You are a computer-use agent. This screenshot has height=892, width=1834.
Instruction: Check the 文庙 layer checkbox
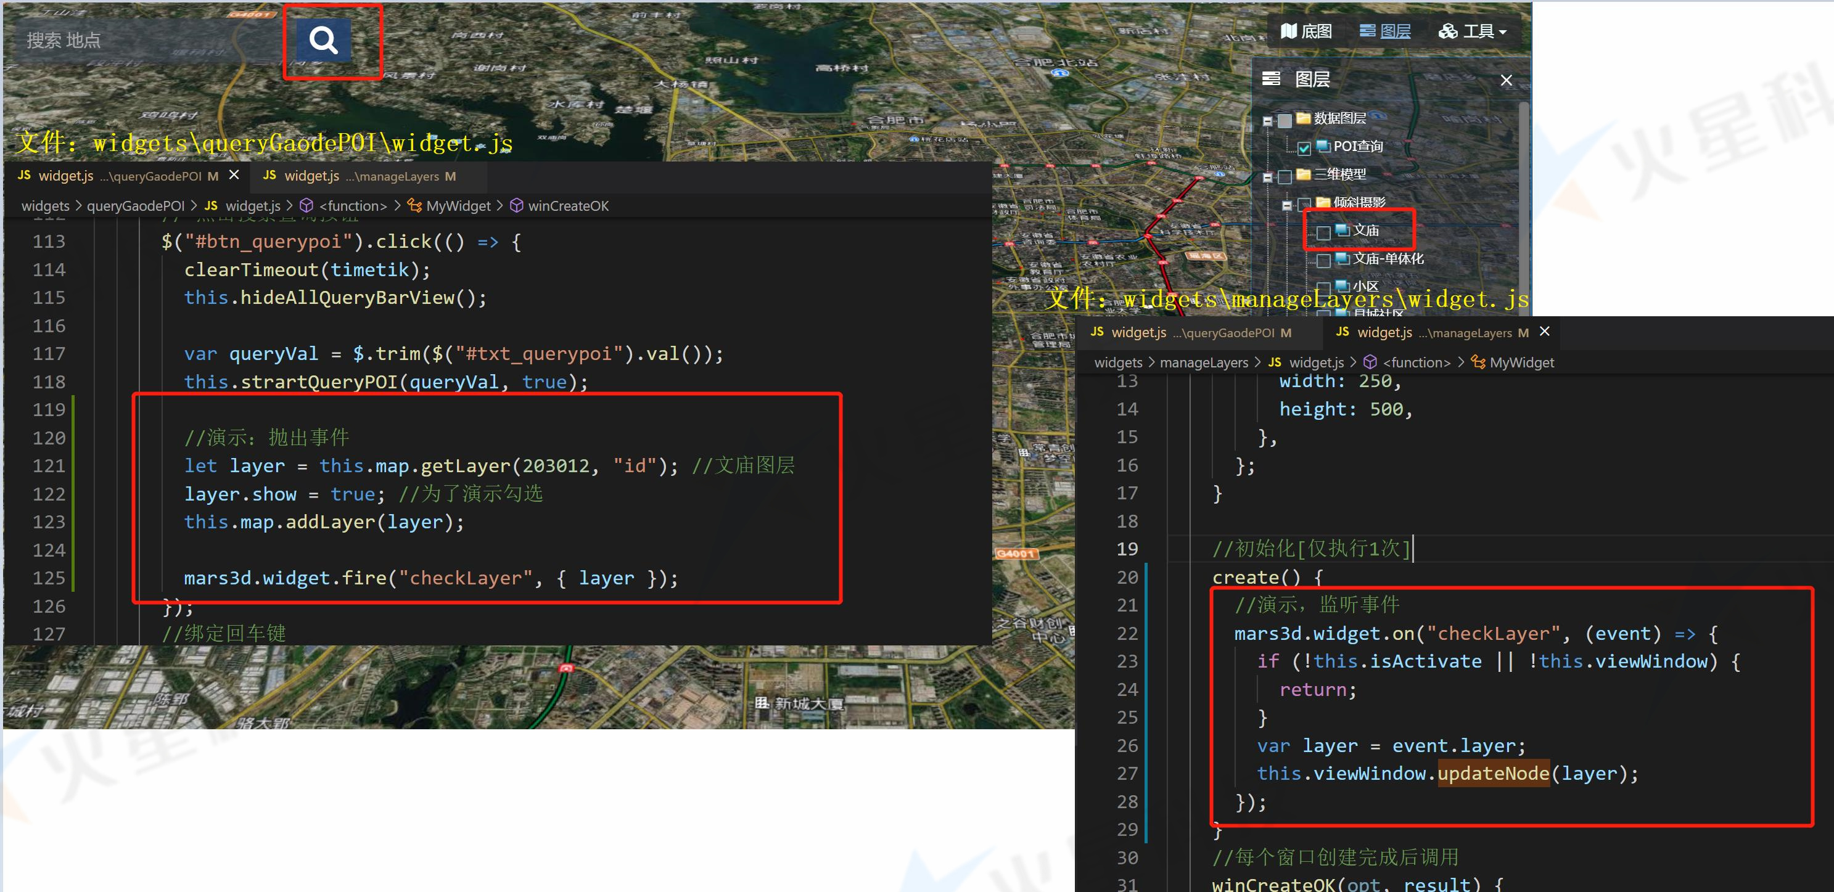[1323, 233]
